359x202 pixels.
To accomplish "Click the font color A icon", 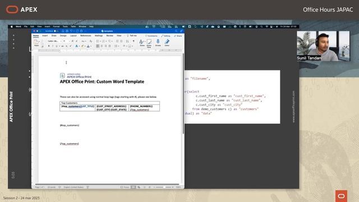I will coord(88,46).
